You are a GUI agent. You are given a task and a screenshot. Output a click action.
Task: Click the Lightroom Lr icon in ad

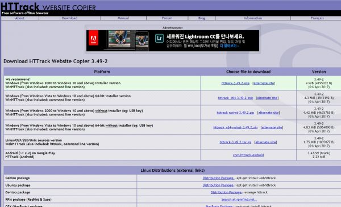(159, 39)
